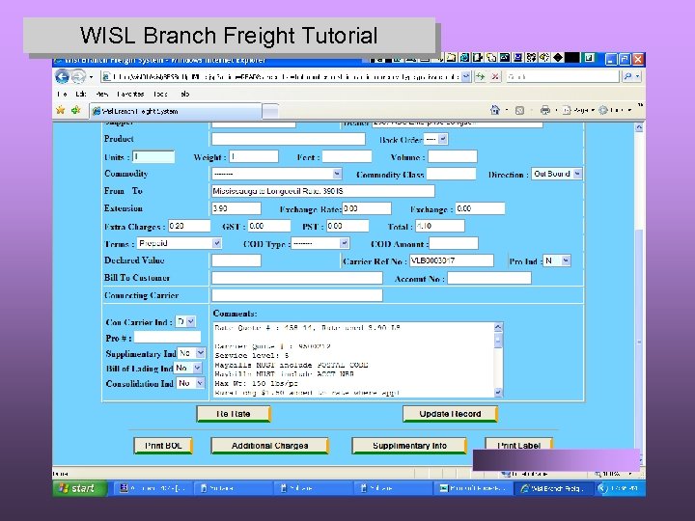The width and height of the screenshot is (695, 521).
Task: Click the Bill To Customer field
Action: [297, 278]
